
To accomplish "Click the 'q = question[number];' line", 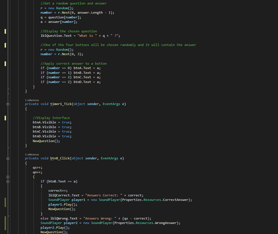I will tap(61, 17).
